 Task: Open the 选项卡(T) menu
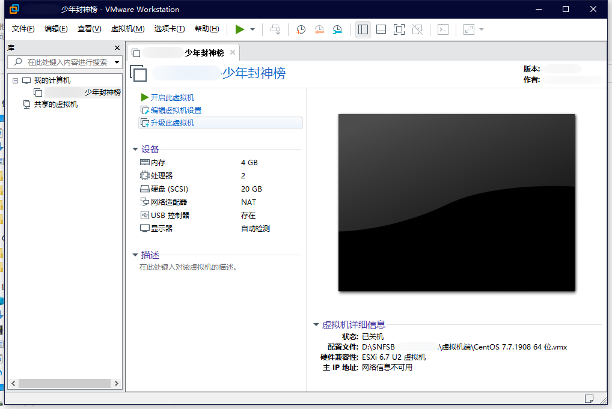coord(170,29)
